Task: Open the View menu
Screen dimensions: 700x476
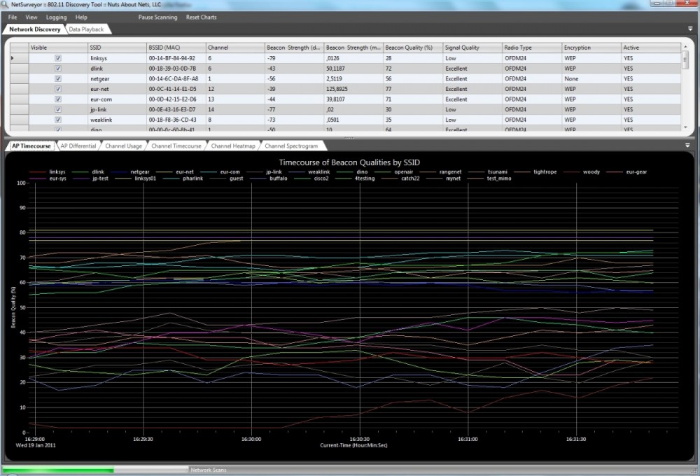Action: (31, 17)
